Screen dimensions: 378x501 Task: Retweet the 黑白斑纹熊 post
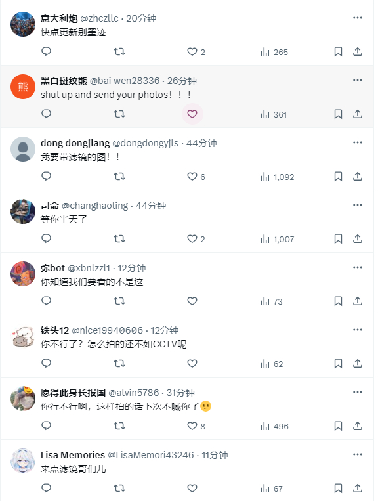(119, 114)
